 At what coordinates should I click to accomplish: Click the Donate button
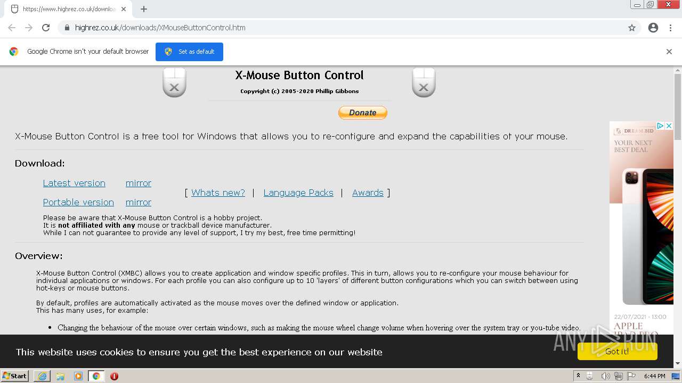pos(363,112)
